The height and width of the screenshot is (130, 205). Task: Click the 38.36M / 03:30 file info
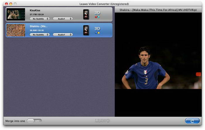pos(37,30)
